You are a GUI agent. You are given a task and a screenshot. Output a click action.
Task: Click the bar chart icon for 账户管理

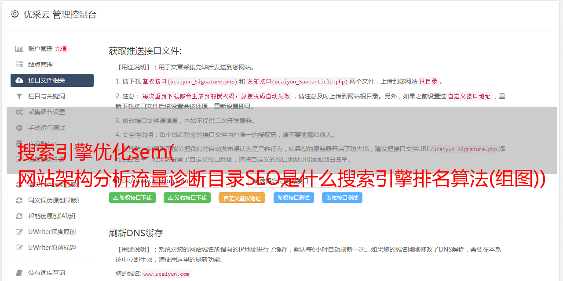pos(19,49)
